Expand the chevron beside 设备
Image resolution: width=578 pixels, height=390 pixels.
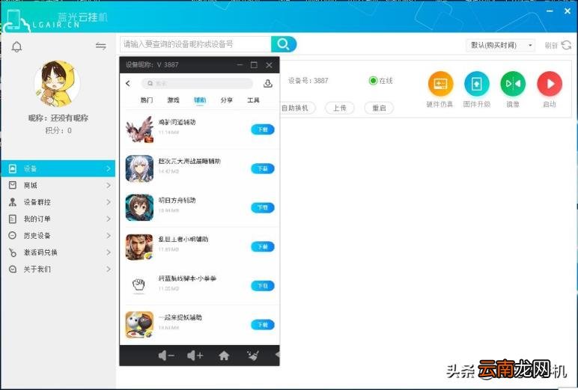tap(109, 168)
